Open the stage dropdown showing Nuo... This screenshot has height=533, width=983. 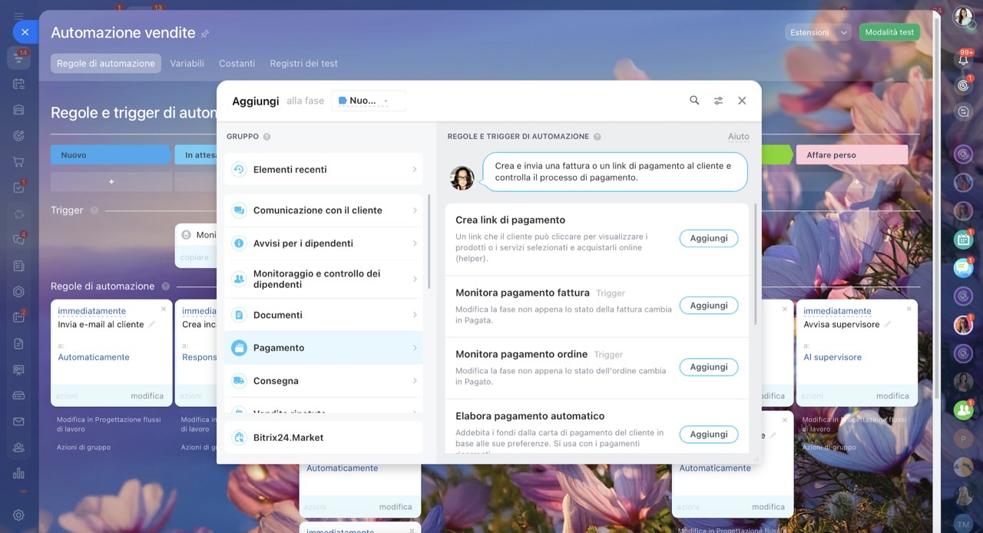pyautogui.click(x=369, y=101)
